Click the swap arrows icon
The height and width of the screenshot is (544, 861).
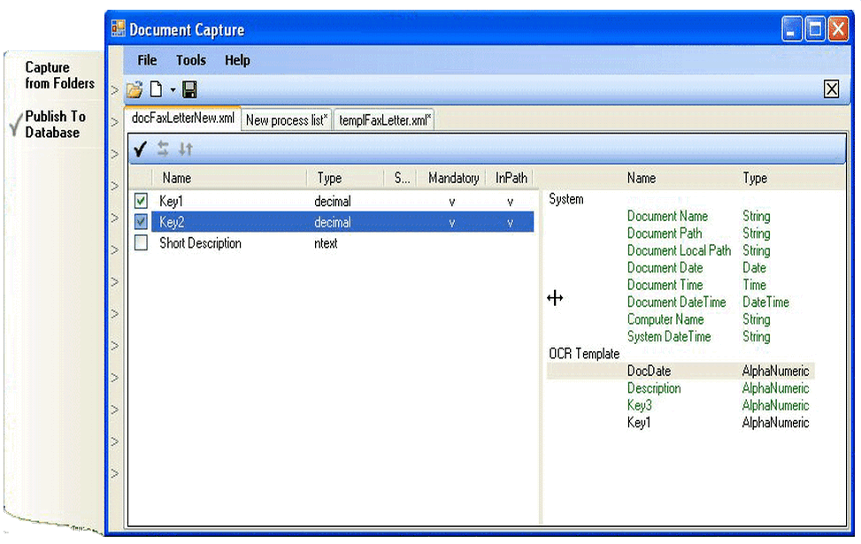click(x=162, y=149)
